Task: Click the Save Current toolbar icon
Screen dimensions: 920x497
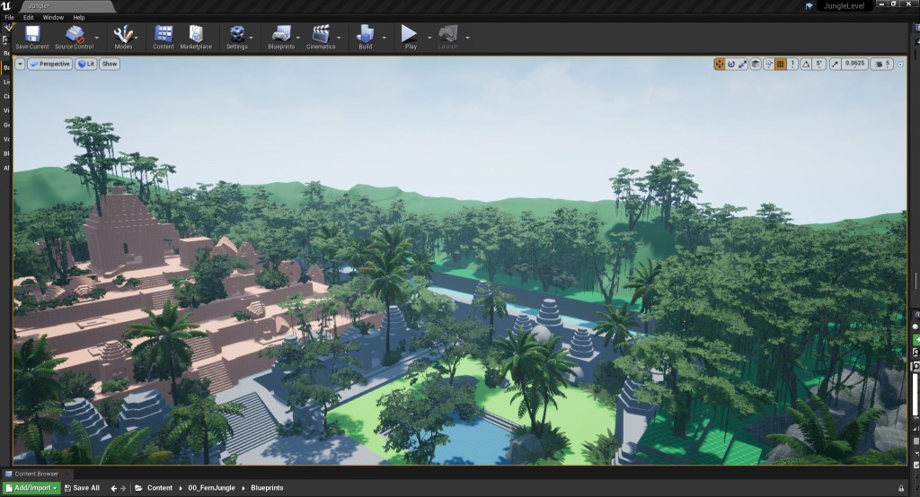Action: point(32,36)
